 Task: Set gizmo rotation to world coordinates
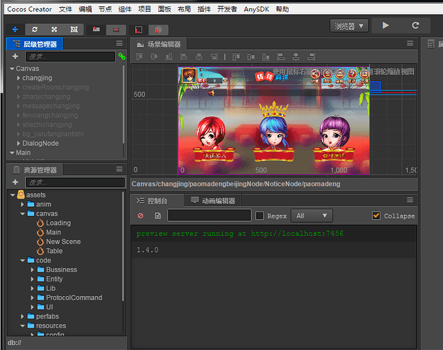[158, 29]
